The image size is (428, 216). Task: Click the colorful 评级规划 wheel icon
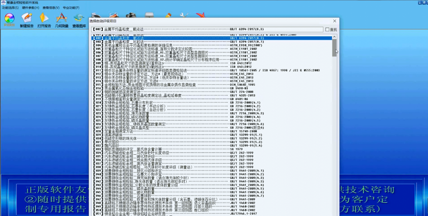(9, 18)
